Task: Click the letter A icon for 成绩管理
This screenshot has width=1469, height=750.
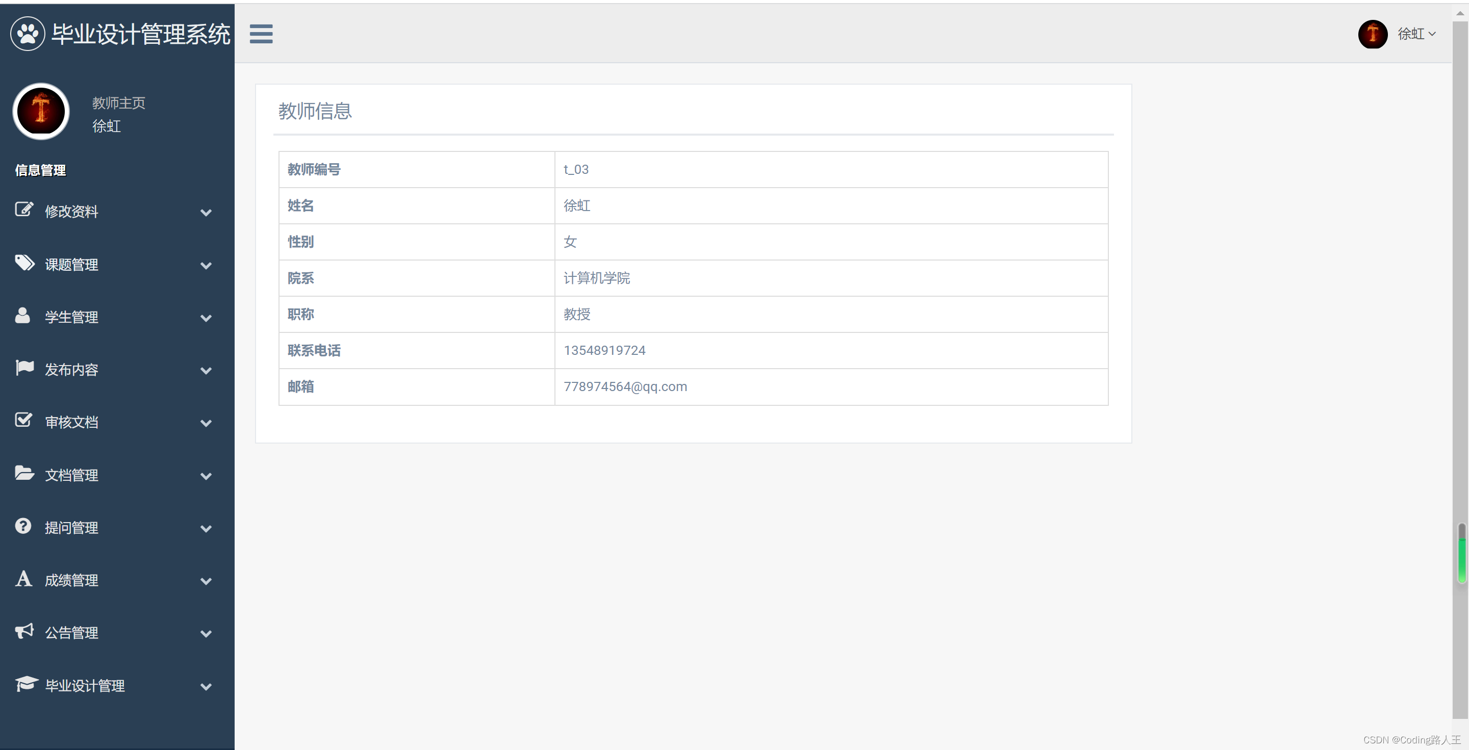Action: pyautogui.click(x=23, y=579)
